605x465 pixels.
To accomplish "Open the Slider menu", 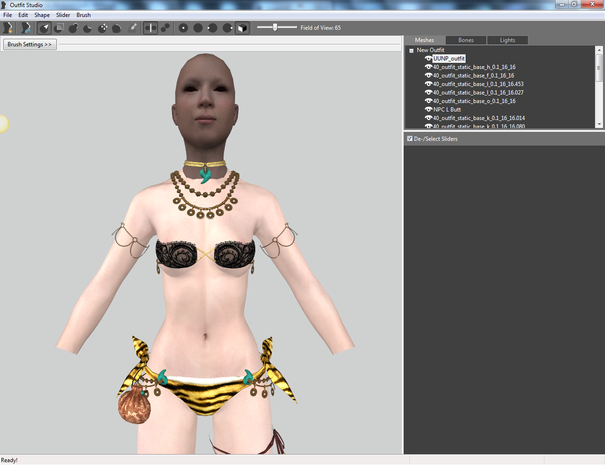I will (63, 15).
